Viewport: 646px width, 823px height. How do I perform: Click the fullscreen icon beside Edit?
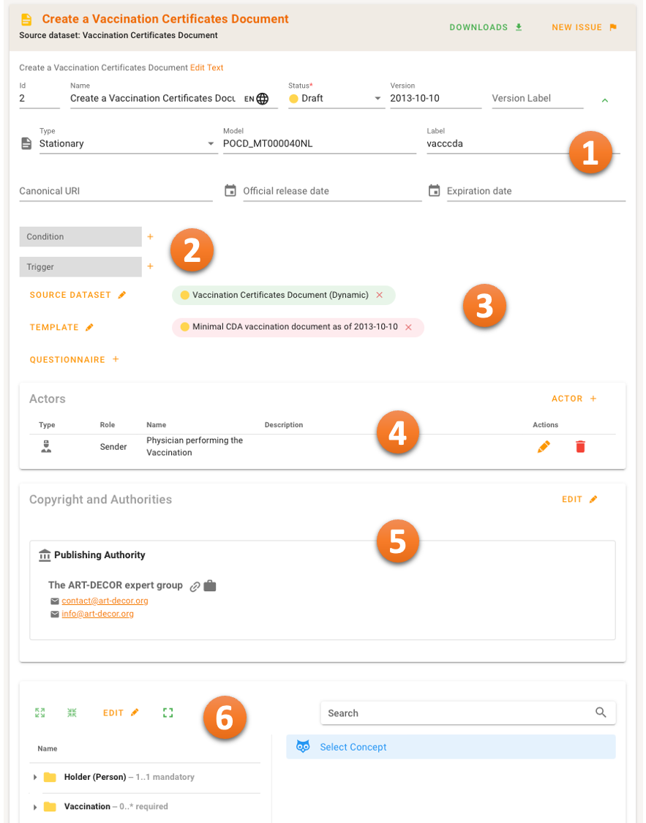point(168,713)
